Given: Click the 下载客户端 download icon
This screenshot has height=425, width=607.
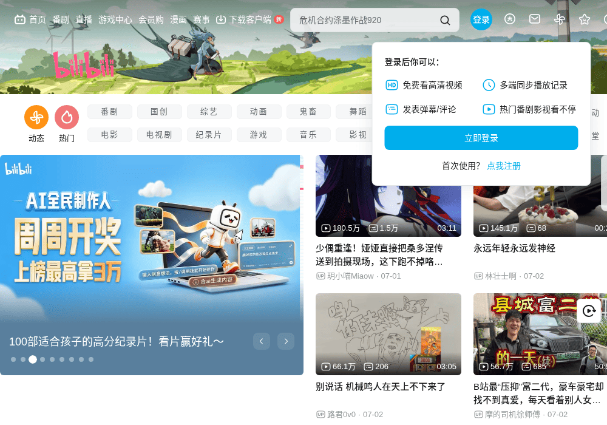Looking at the screenshot, I should point(221,20).
